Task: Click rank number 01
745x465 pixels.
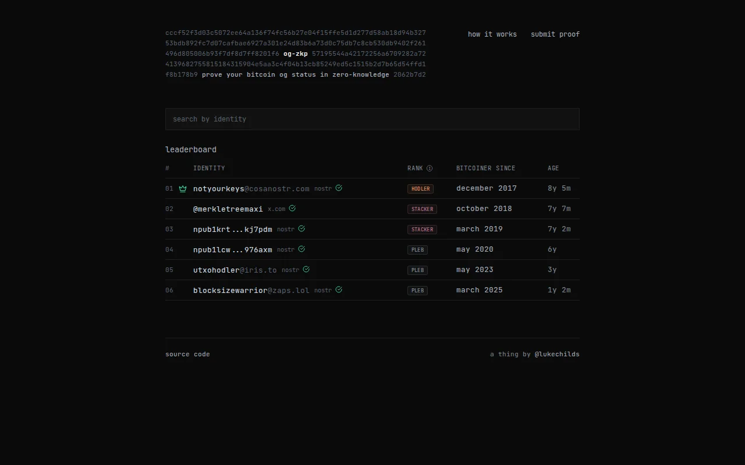Action: point(169,188)
